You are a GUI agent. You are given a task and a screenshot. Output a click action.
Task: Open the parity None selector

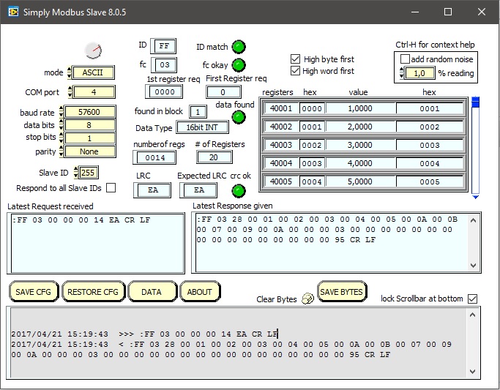[89, 151]
